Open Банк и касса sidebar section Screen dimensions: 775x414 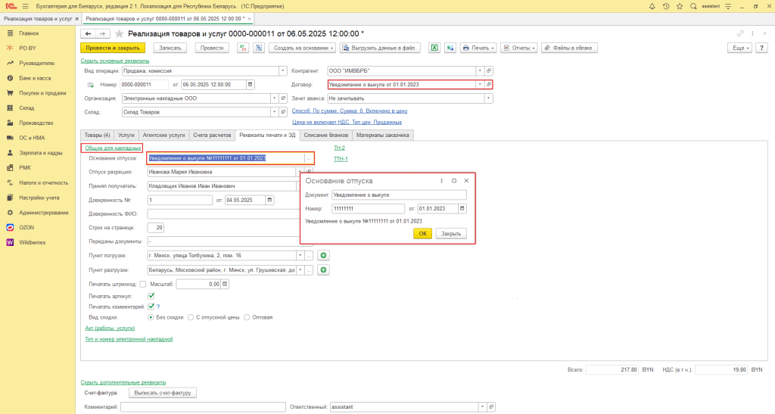pyautogui.click(x=35, y=78)
